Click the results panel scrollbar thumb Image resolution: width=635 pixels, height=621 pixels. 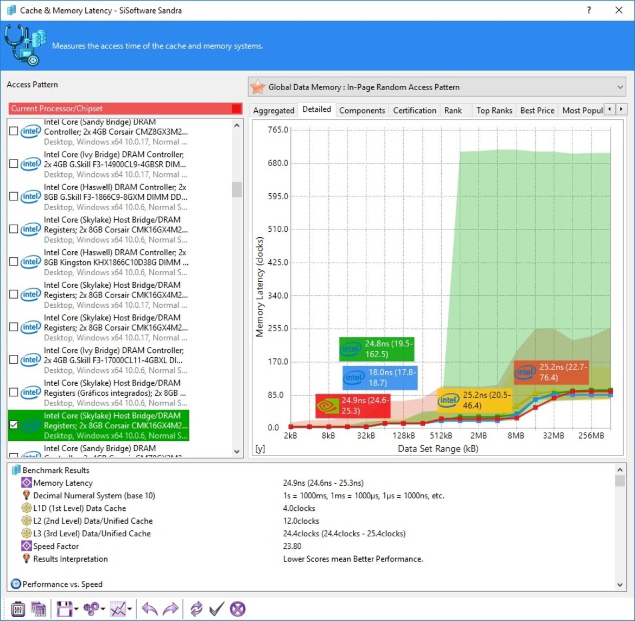[x=620, y=481]
